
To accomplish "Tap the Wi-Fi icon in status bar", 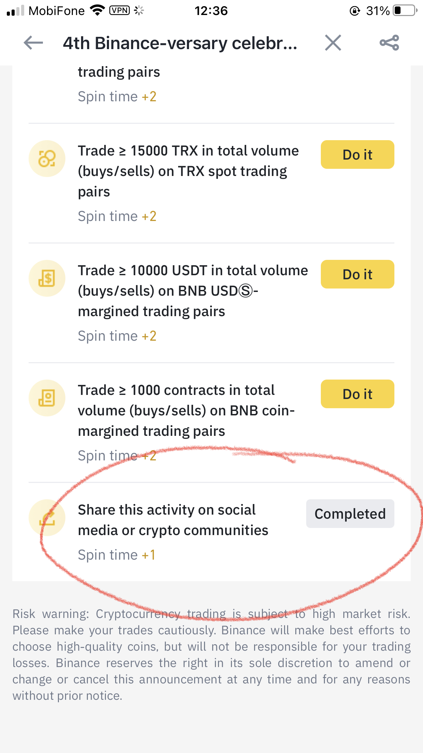I will [x=97, y=11].
